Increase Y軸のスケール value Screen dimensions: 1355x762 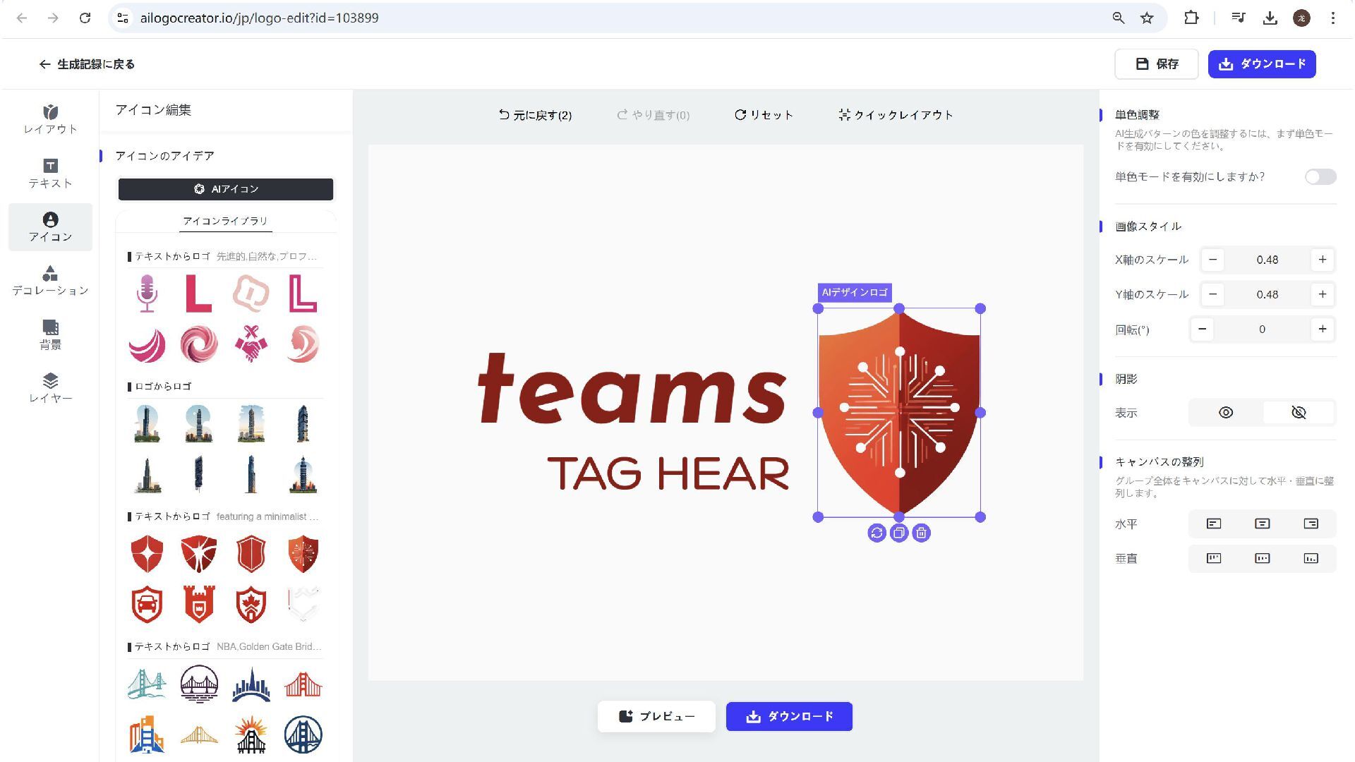1323,294
